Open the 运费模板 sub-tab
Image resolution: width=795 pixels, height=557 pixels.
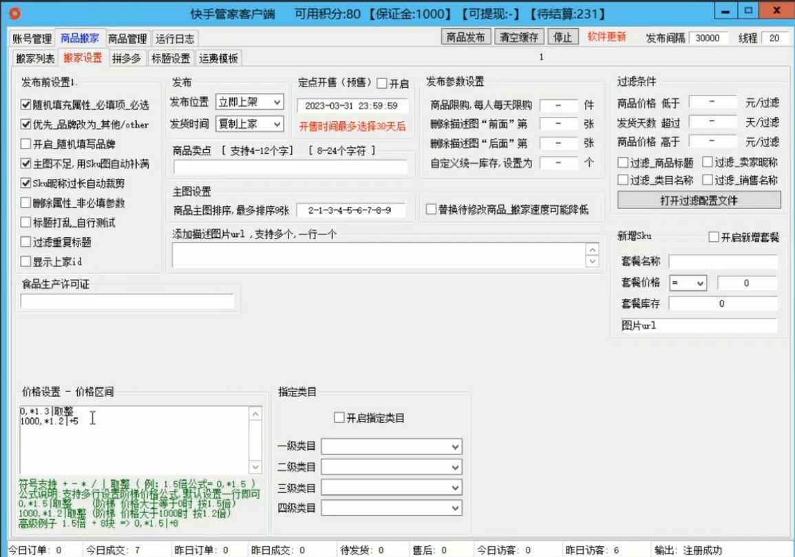[218, 58]
